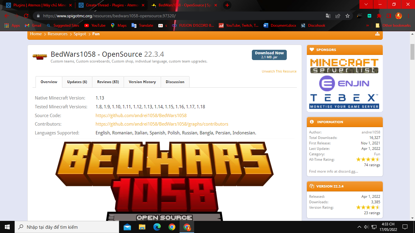Go to Spigot in the breadcrumb
Viewport: 415px width, 233px height.
80,34
